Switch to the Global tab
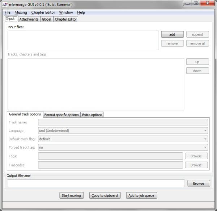 (x=47, y=19)
